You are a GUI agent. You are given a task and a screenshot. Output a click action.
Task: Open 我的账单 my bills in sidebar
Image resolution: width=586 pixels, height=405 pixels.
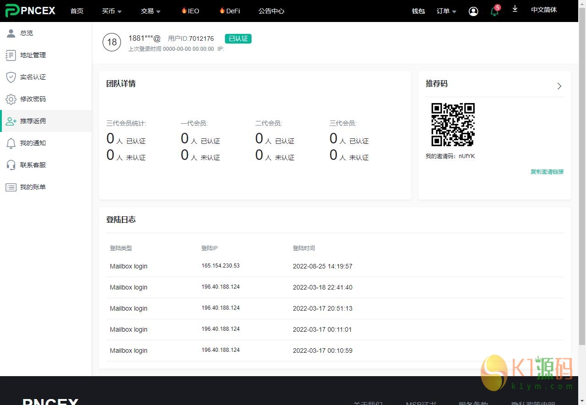coord(33,187)
